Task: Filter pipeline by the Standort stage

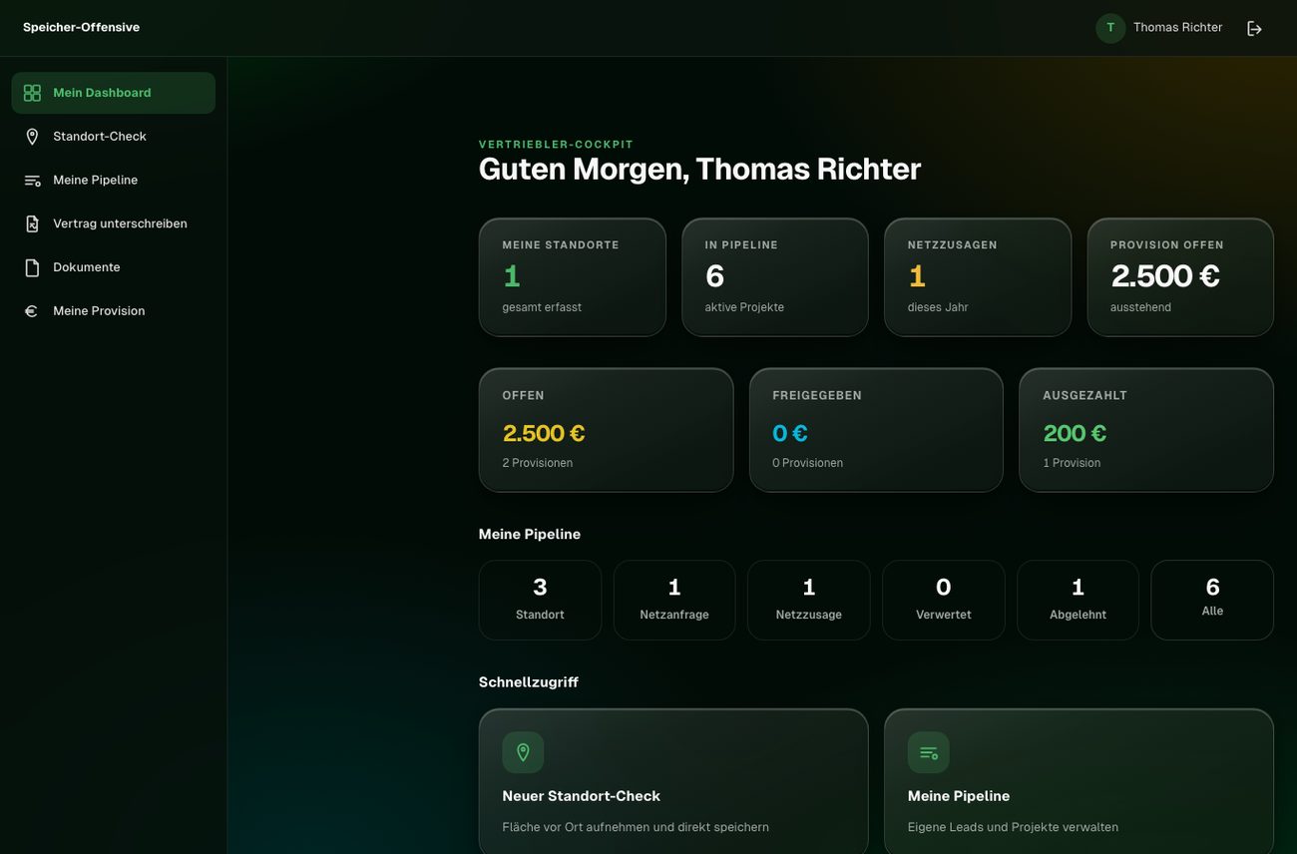Action: 540,600
